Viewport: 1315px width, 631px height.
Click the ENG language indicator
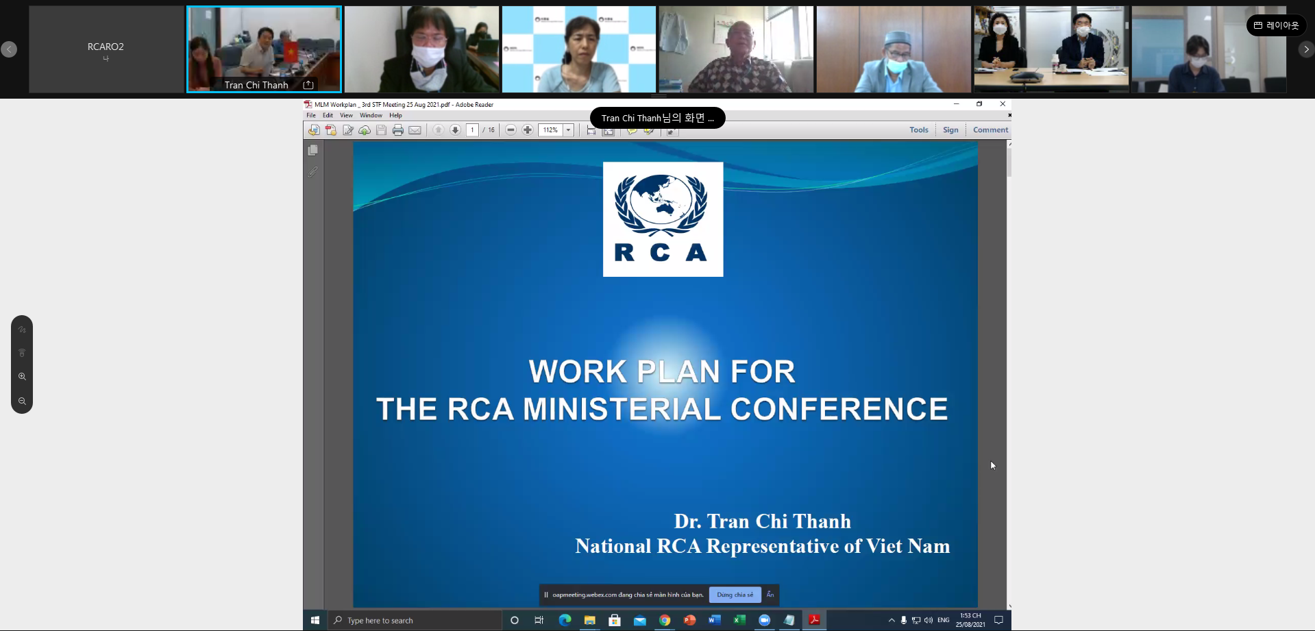tap(944, 620)
